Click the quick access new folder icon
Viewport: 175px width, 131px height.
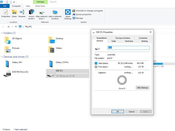(x=11, y=2)
